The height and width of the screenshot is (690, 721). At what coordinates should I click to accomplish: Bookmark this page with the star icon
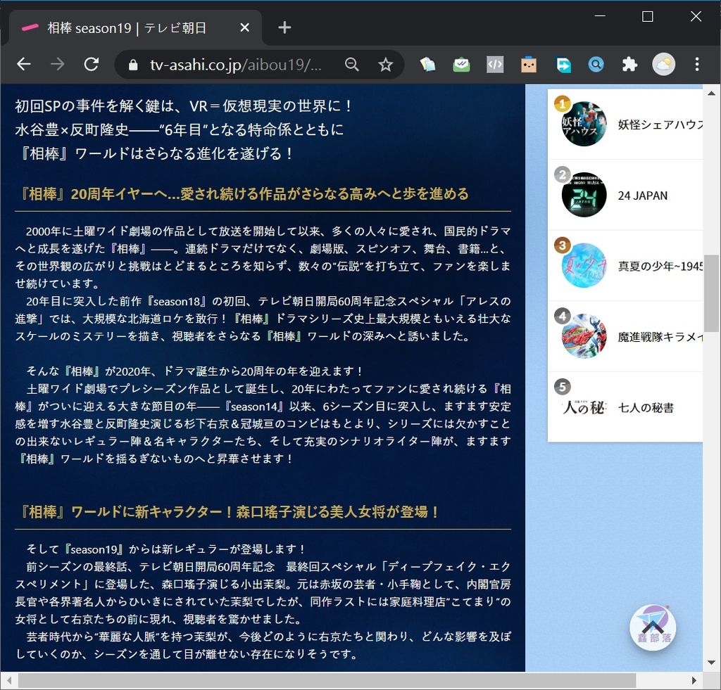[385, 65]
